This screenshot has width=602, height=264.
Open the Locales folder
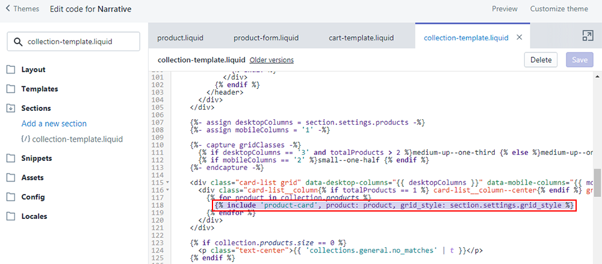coord(35,216)
